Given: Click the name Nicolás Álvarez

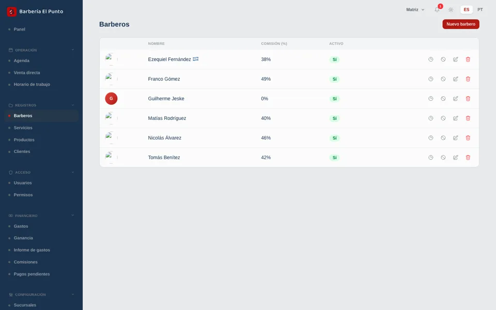Looking at the screenshot, I should [164, 138].
